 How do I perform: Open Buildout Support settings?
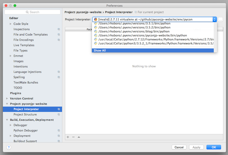pos(25,141)
